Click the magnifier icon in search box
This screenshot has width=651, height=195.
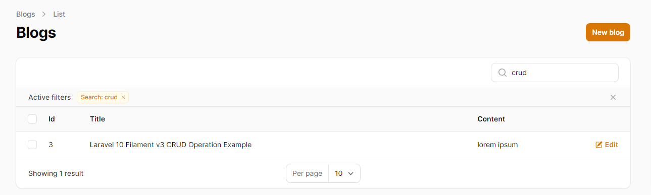503,73
